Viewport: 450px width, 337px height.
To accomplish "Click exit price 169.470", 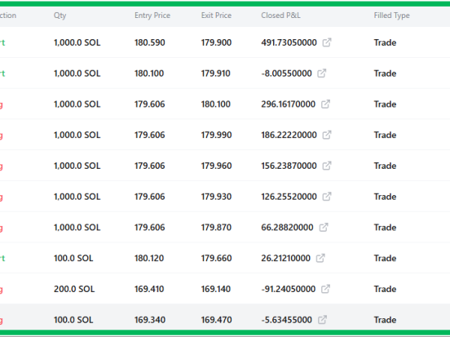I will [216, 320].
